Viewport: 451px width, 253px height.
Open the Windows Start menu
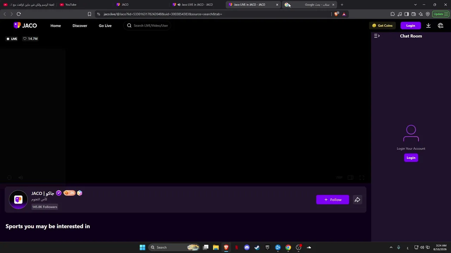tap(142, 247)
